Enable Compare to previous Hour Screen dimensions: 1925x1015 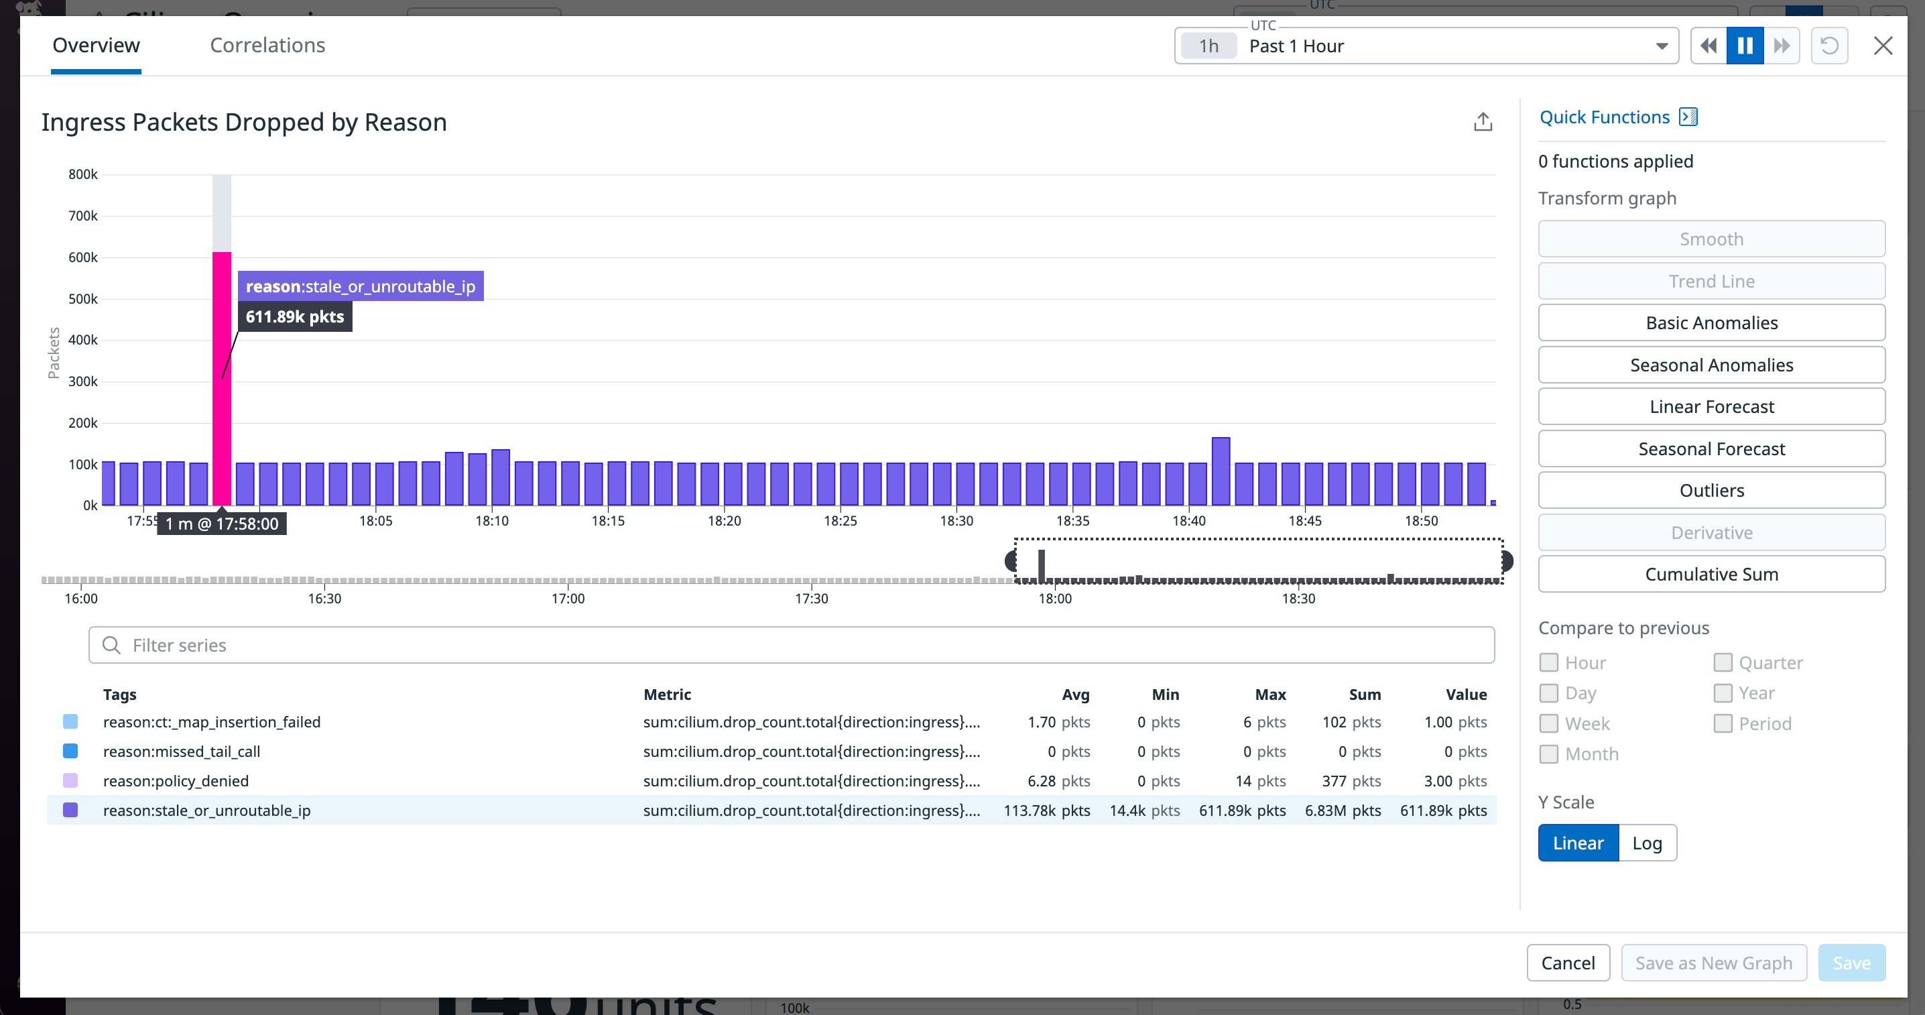[x=1548, y=662]
